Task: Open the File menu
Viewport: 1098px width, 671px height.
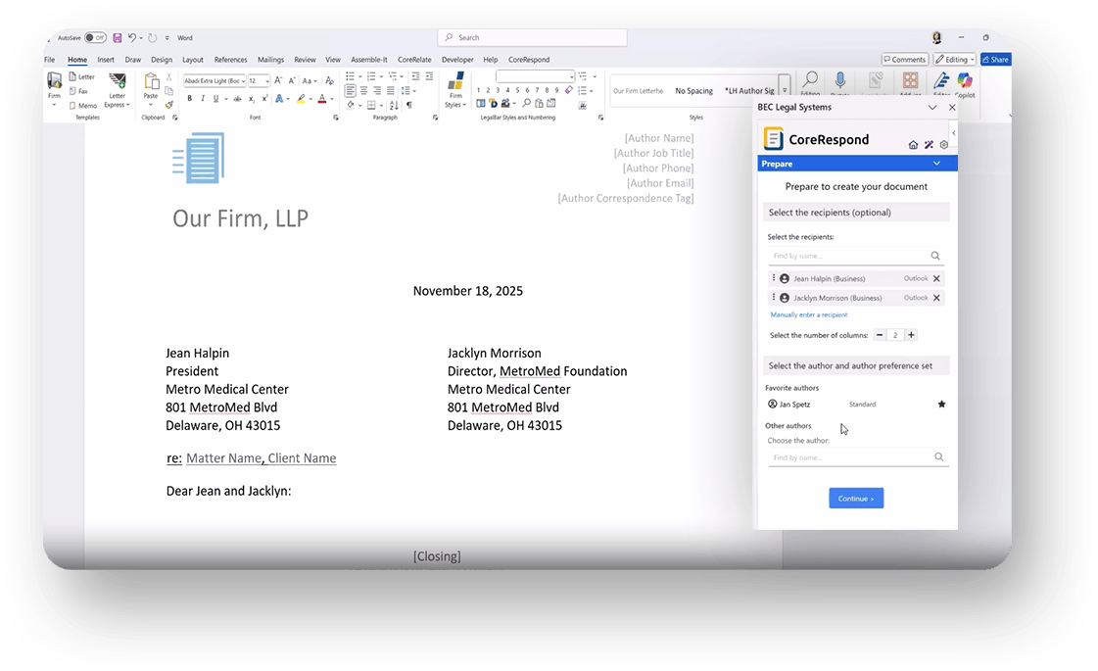Action: [50, 60]
